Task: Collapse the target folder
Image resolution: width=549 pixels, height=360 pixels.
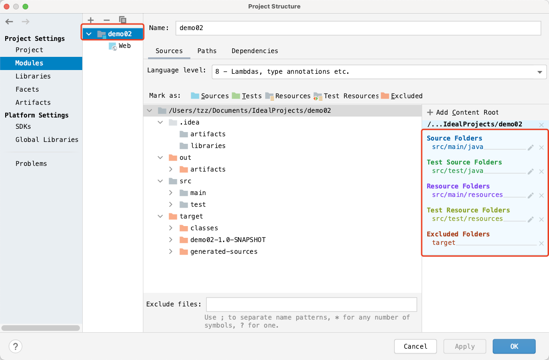Action: tap(160, 216)
